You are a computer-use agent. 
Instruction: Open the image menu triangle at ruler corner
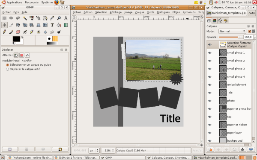click(74, 17)
